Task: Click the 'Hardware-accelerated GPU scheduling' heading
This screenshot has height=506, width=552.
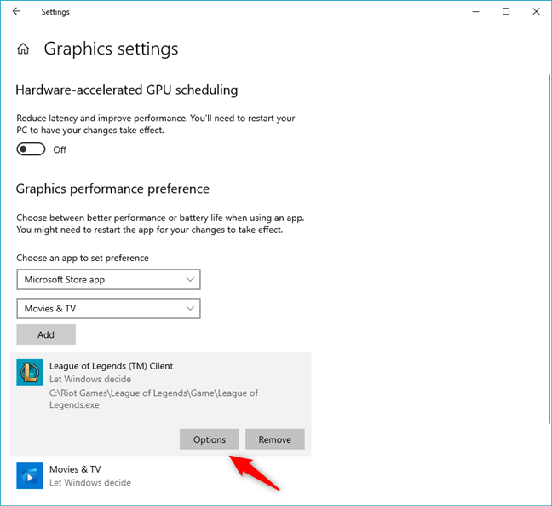Action: (127, 90)
